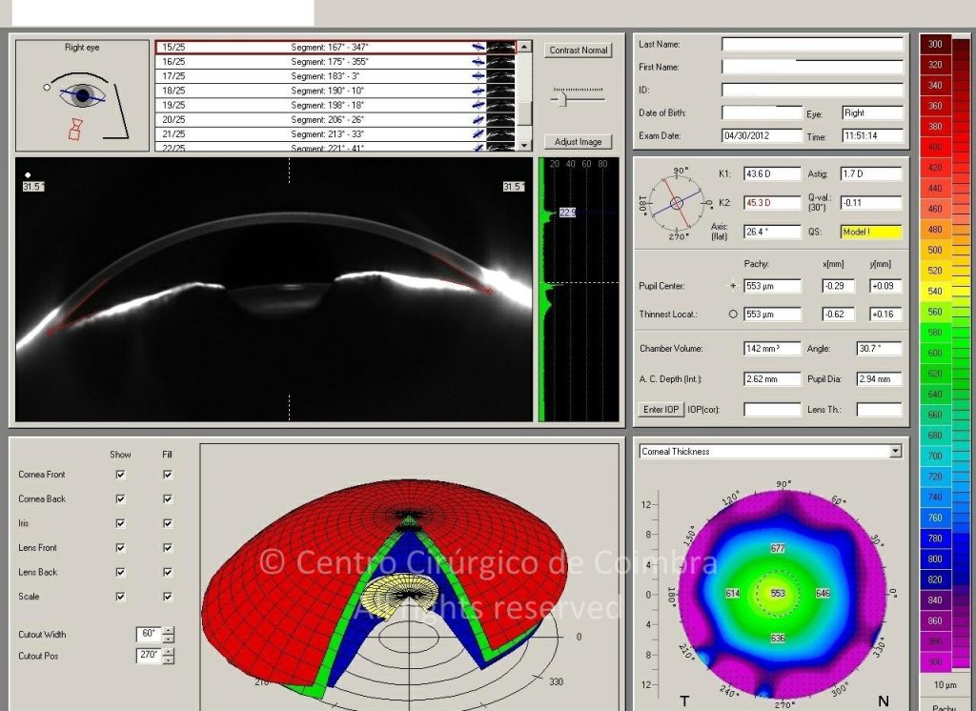976x711 pixels.
Task: Click the Date of Birth field
Action: (x=762, y=112)
